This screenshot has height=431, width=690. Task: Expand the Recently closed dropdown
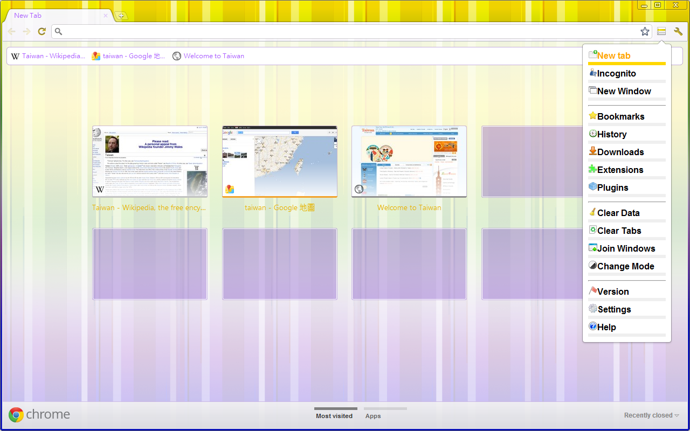tap(651, 415)
